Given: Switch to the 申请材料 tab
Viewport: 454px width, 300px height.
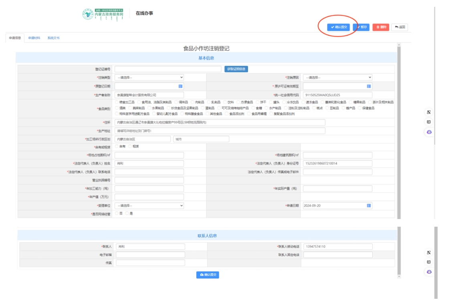Looking at the screenshot, I should [34, 38].
